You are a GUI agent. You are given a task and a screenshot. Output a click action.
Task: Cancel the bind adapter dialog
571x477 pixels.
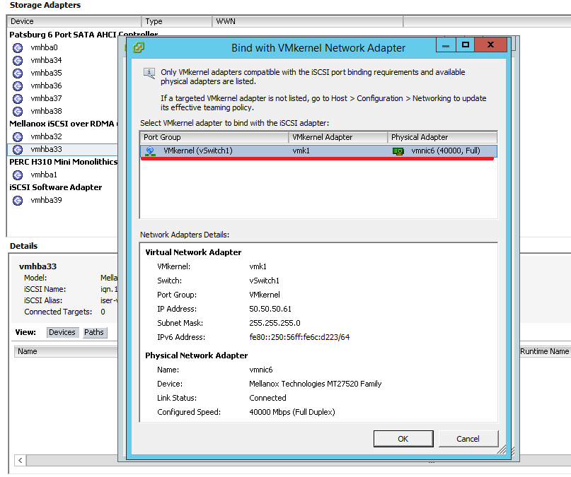pos(468,439)
